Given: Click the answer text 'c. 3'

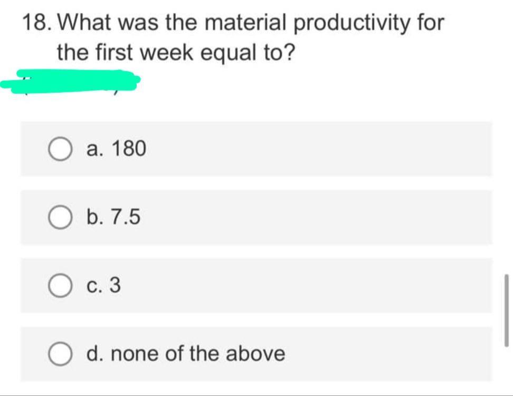Looking at the screenshot, I should [x=104, y=286].
